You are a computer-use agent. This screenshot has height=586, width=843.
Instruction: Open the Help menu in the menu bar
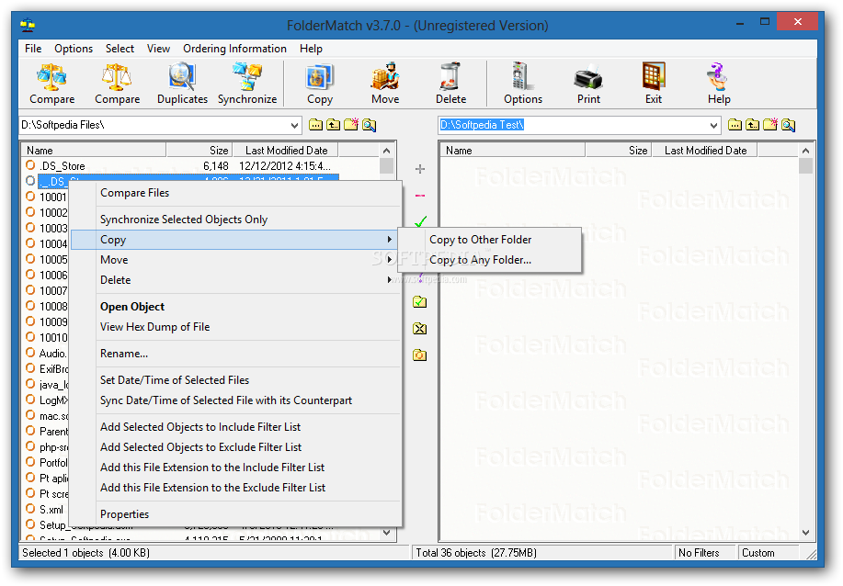(312, 49)
